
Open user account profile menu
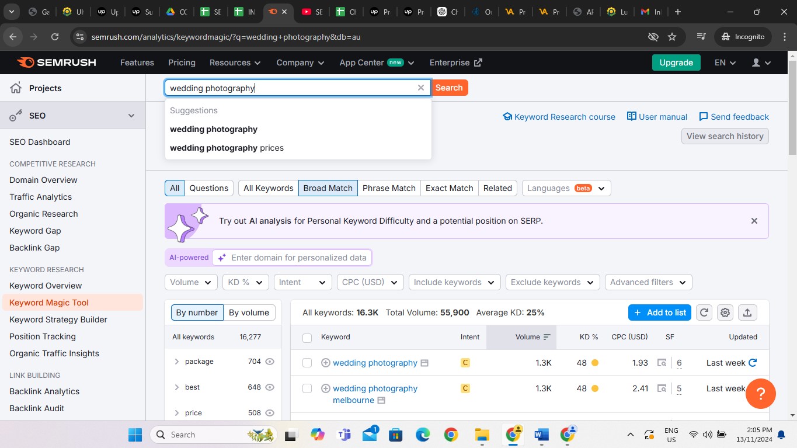[761, 62]
